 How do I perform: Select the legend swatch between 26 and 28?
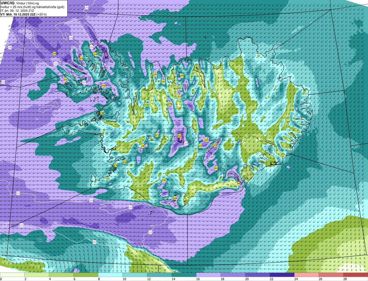pos(331,275)
